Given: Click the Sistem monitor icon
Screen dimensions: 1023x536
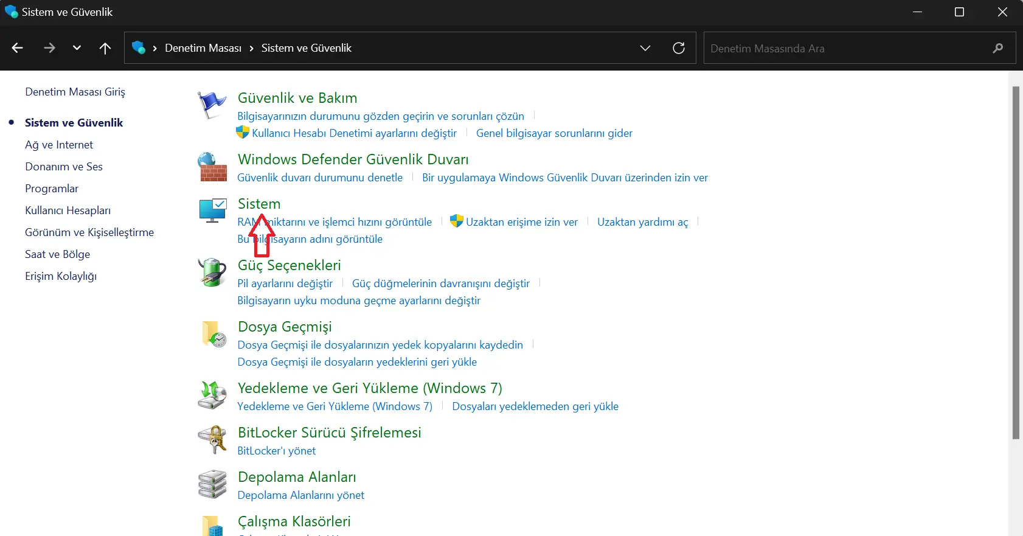Looking at the screenshot, I should click(213, 211).
